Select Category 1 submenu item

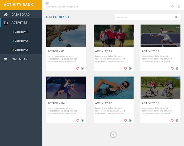19,32
